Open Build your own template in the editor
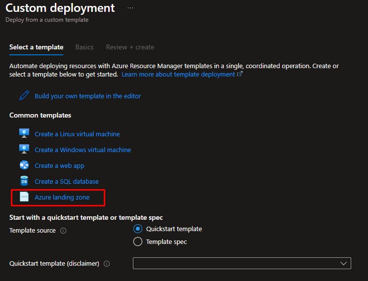368x281 pixels. pyautogui.click(x=88, y=96)
